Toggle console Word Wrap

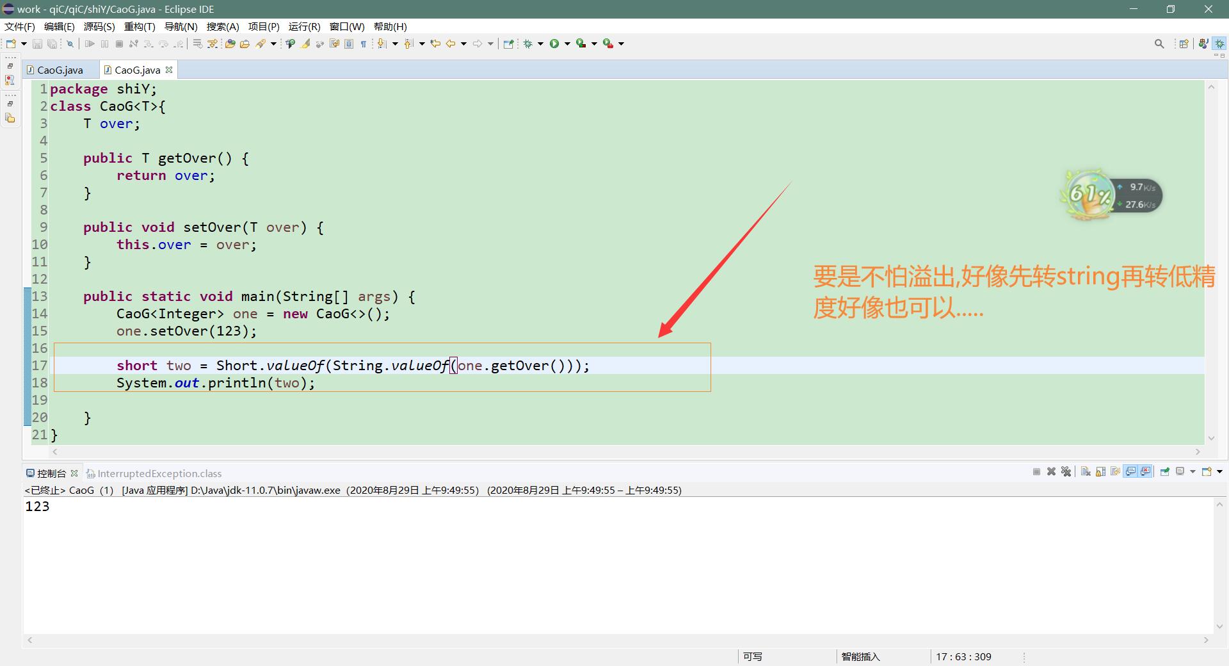click(x=1115, y=472)
